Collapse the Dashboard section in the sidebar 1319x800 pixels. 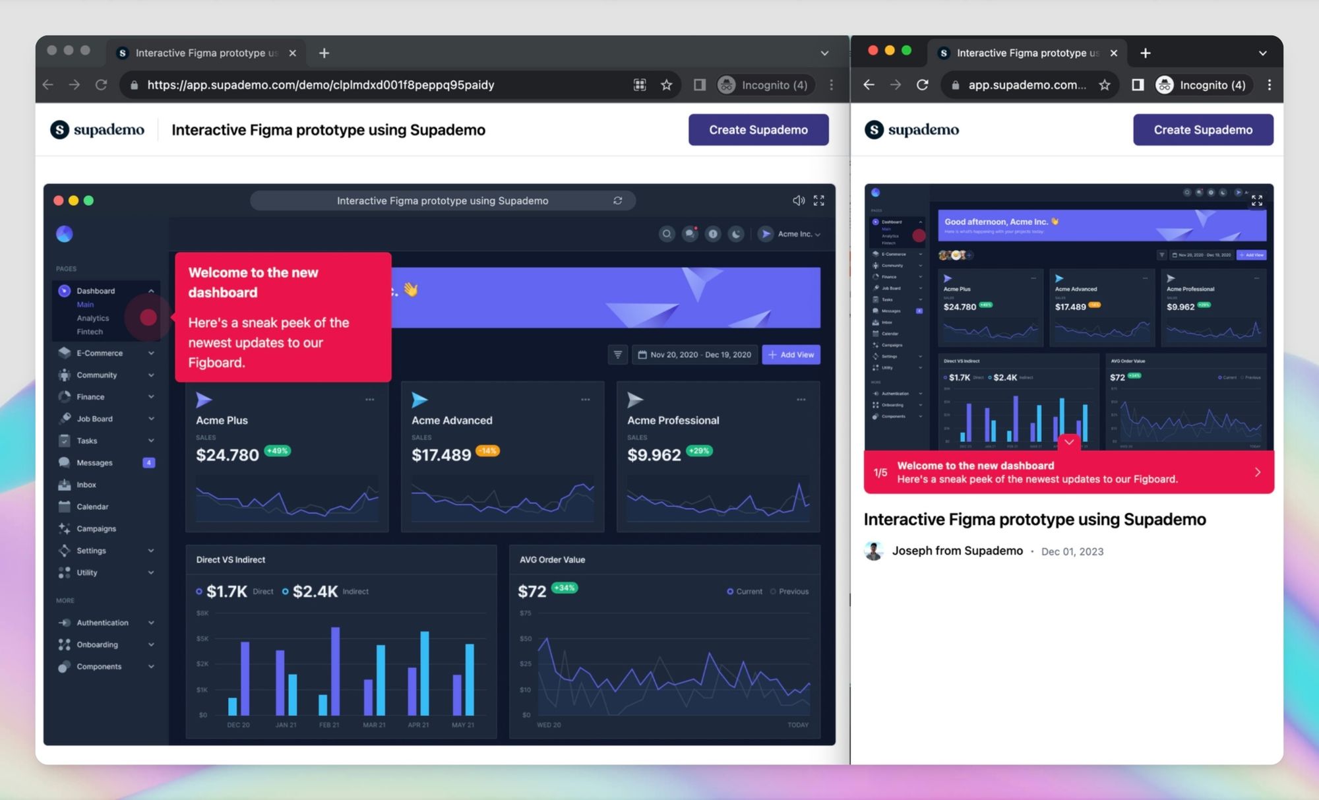151,290
